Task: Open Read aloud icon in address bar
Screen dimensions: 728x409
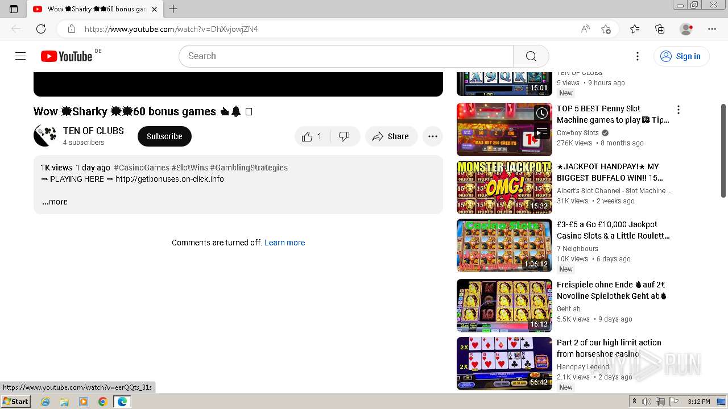Action: [x=585, y=29]
